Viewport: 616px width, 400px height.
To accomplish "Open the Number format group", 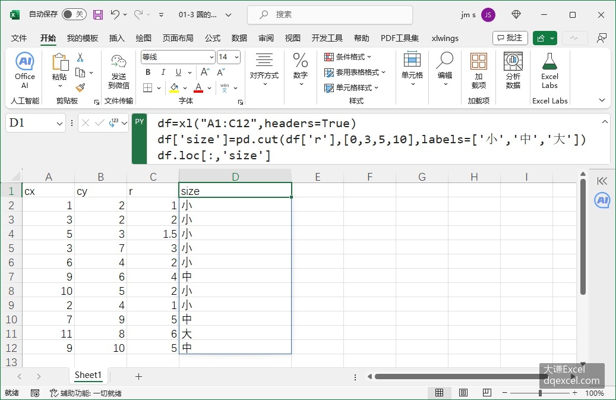I will point(301,70).
